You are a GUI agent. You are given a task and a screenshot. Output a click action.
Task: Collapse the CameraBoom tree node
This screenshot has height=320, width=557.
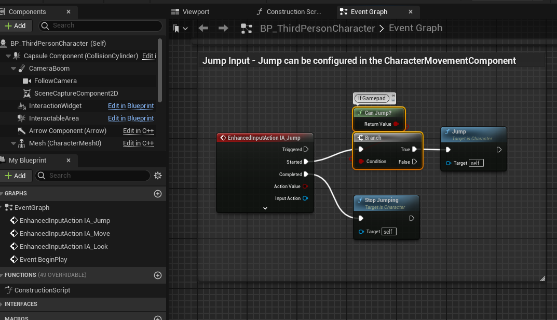(x=14, y=69)
